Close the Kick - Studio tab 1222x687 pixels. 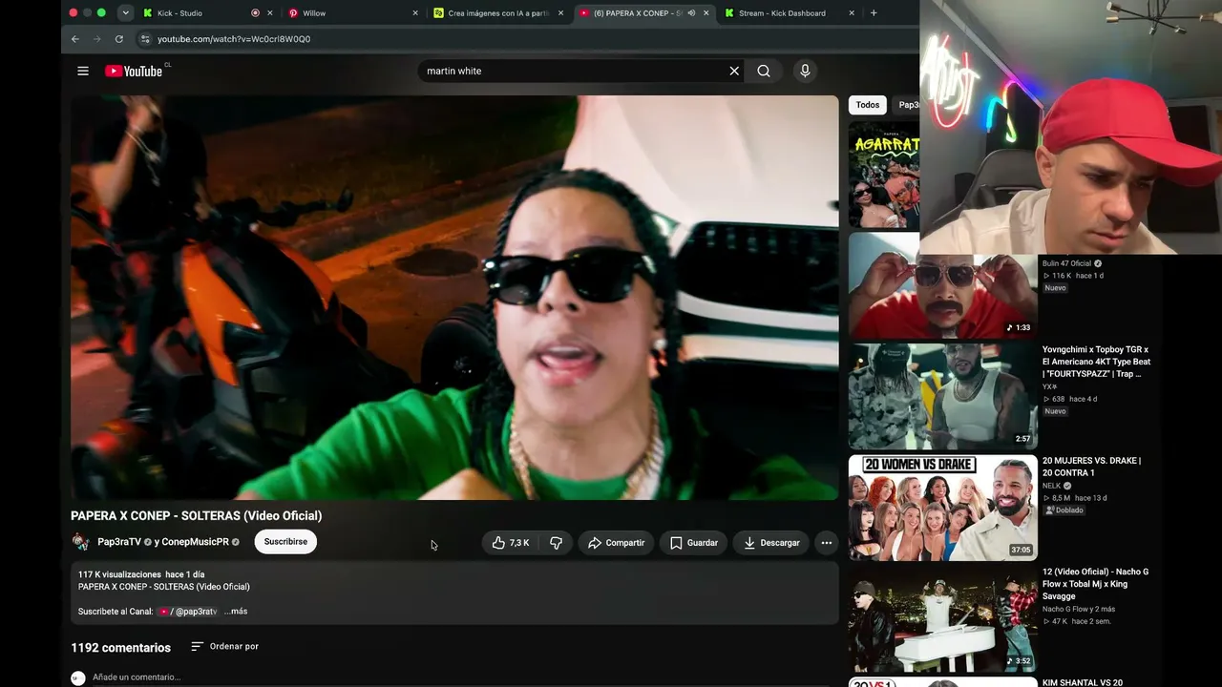(270, 13)
